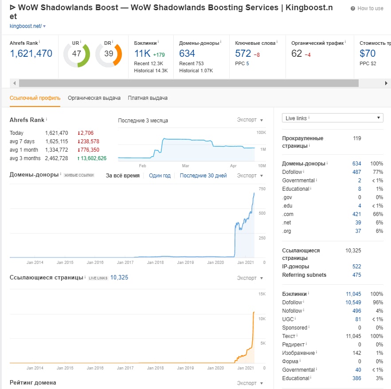Click the right arrow of horizontal scrollbar
The height and width of the screenshot is (389, 391).
coord(386,83)
